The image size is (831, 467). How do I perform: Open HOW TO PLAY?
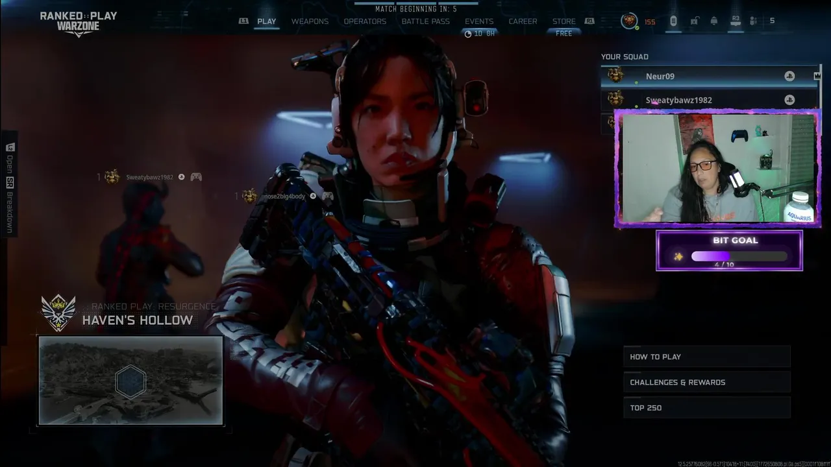click(x=707, y=357)
